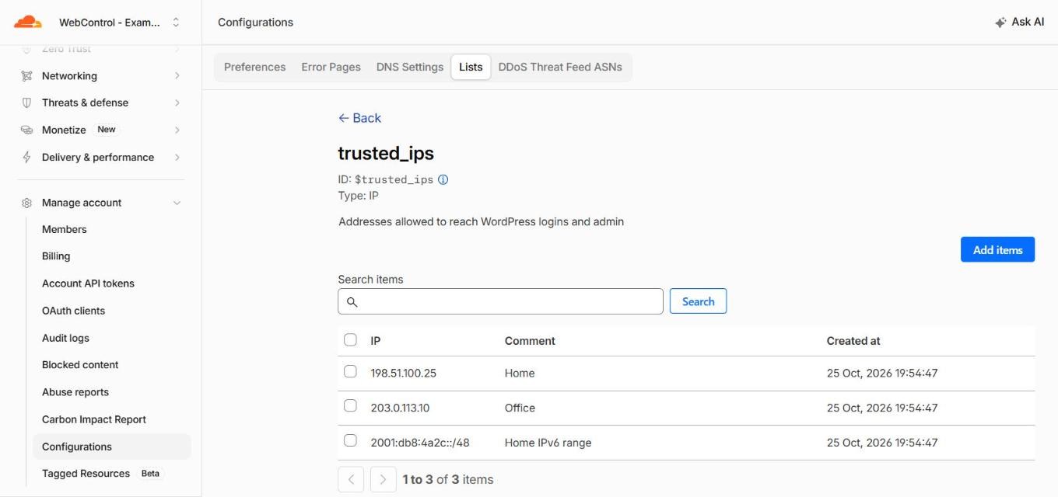The height and width of the screenshot is (497, 1058).
Task: Check the box for 203.0.113.10
Action: coord(350,406)
